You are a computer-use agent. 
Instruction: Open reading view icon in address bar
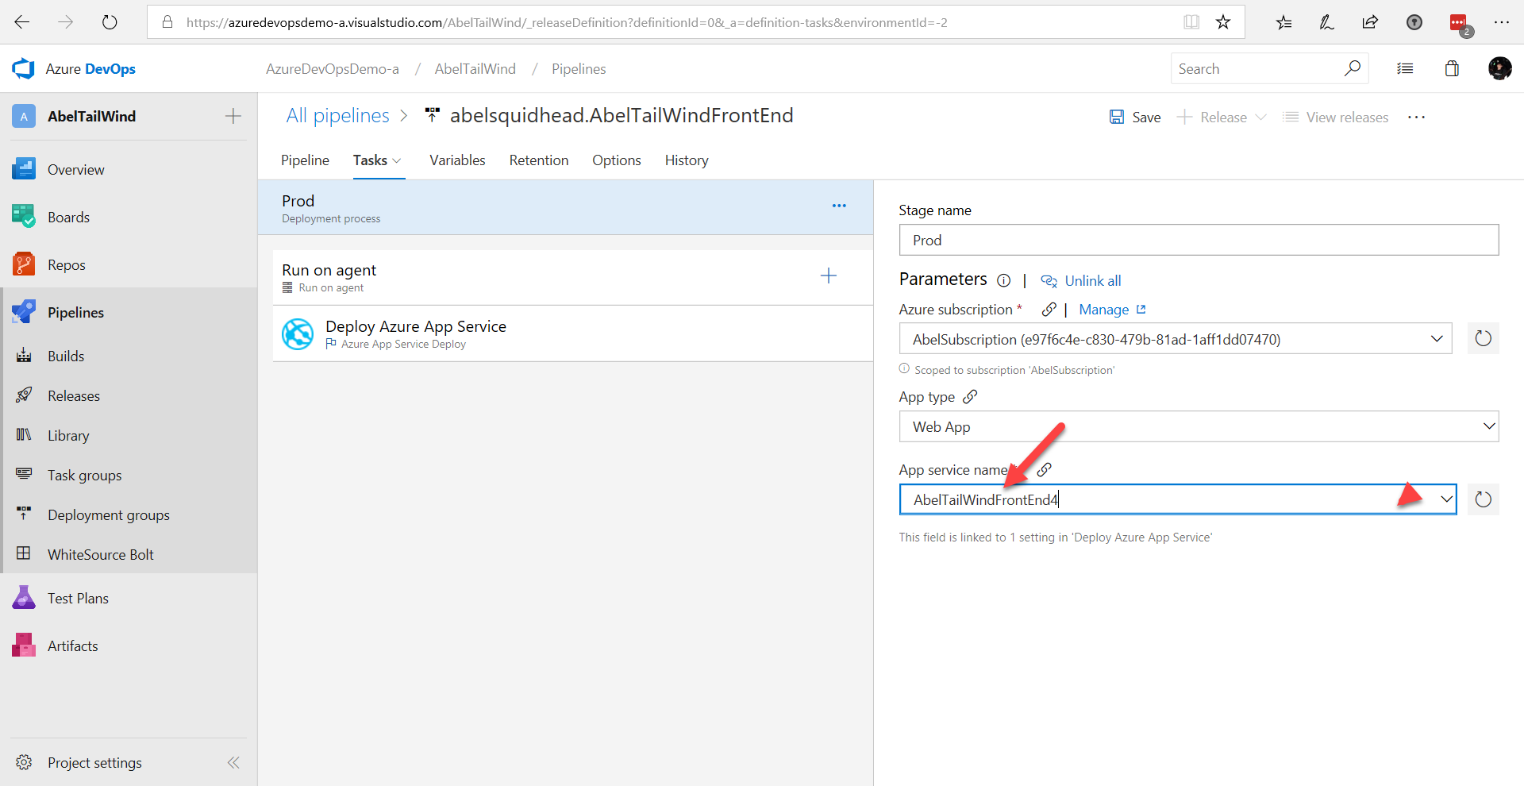(1191, 22)
